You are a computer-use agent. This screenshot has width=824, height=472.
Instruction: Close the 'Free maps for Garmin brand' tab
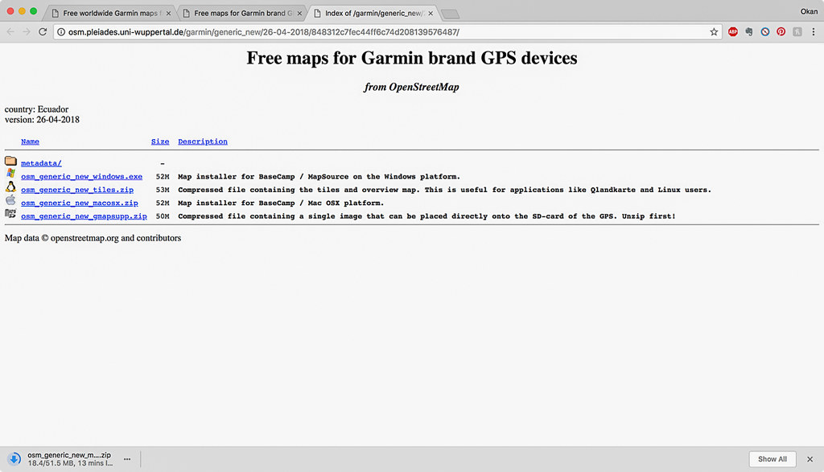click(299, 13)
